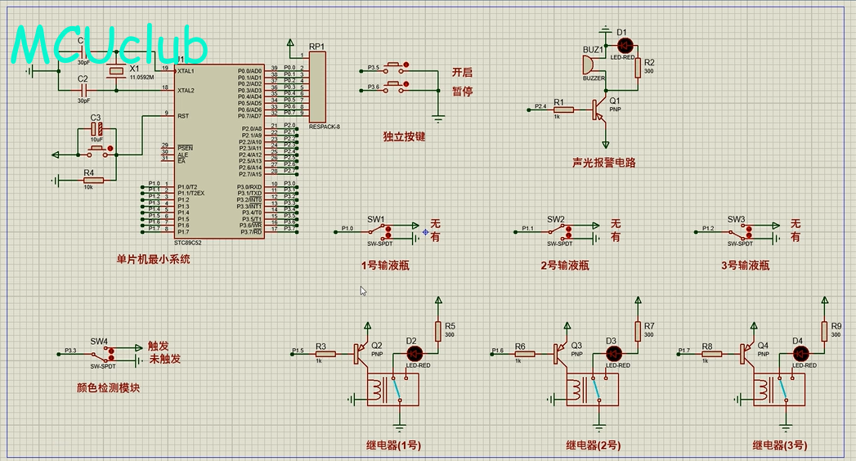This screenshot has width=856, height=461.
Task: Select the RP1 RESPACK-8 resistor pack
Action: (x=317, y=87)
